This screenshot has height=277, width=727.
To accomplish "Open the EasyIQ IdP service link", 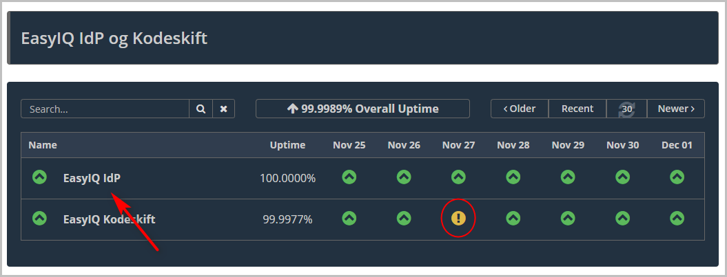I will [92, 178].
